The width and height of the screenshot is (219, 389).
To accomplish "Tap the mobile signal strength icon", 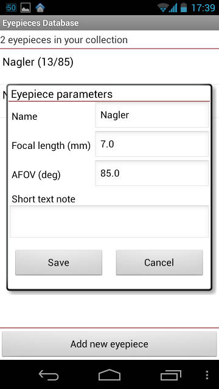I will (x=173, y=8).
